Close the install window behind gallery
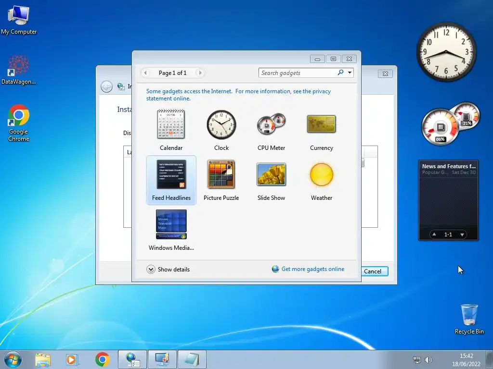This screenshot has height=369, width=493. coord(385,74)
